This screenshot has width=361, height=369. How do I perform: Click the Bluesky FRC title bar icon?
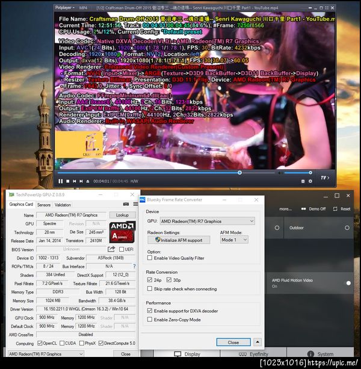click(143, 200)
